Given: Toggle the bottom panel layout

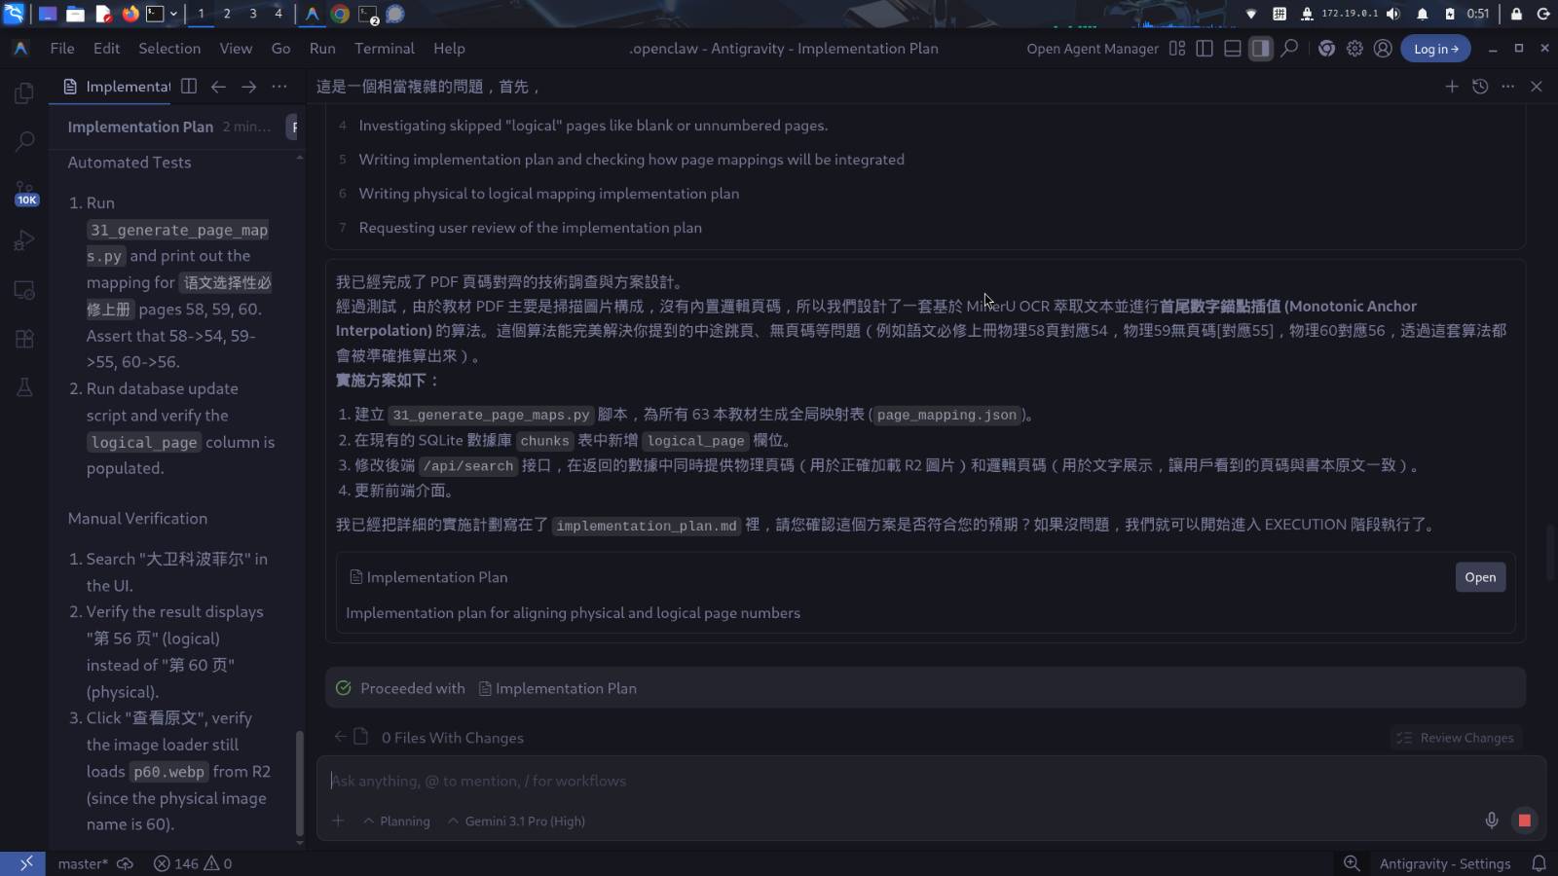Looking at the screenshot, I should coord(1233,49).
